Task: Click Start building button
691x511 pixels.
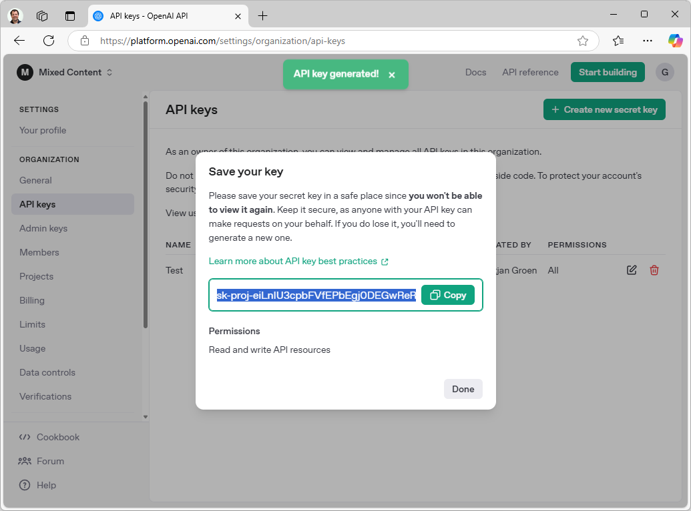Action: click(x=608, y=72)
